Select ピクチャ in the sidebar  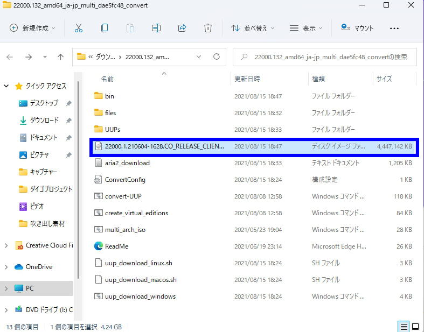[x=39, y=155]
